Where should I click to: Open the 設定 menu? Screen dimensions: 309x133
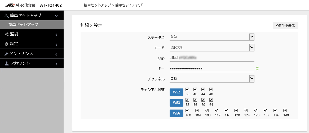click(x=32, y=44)
